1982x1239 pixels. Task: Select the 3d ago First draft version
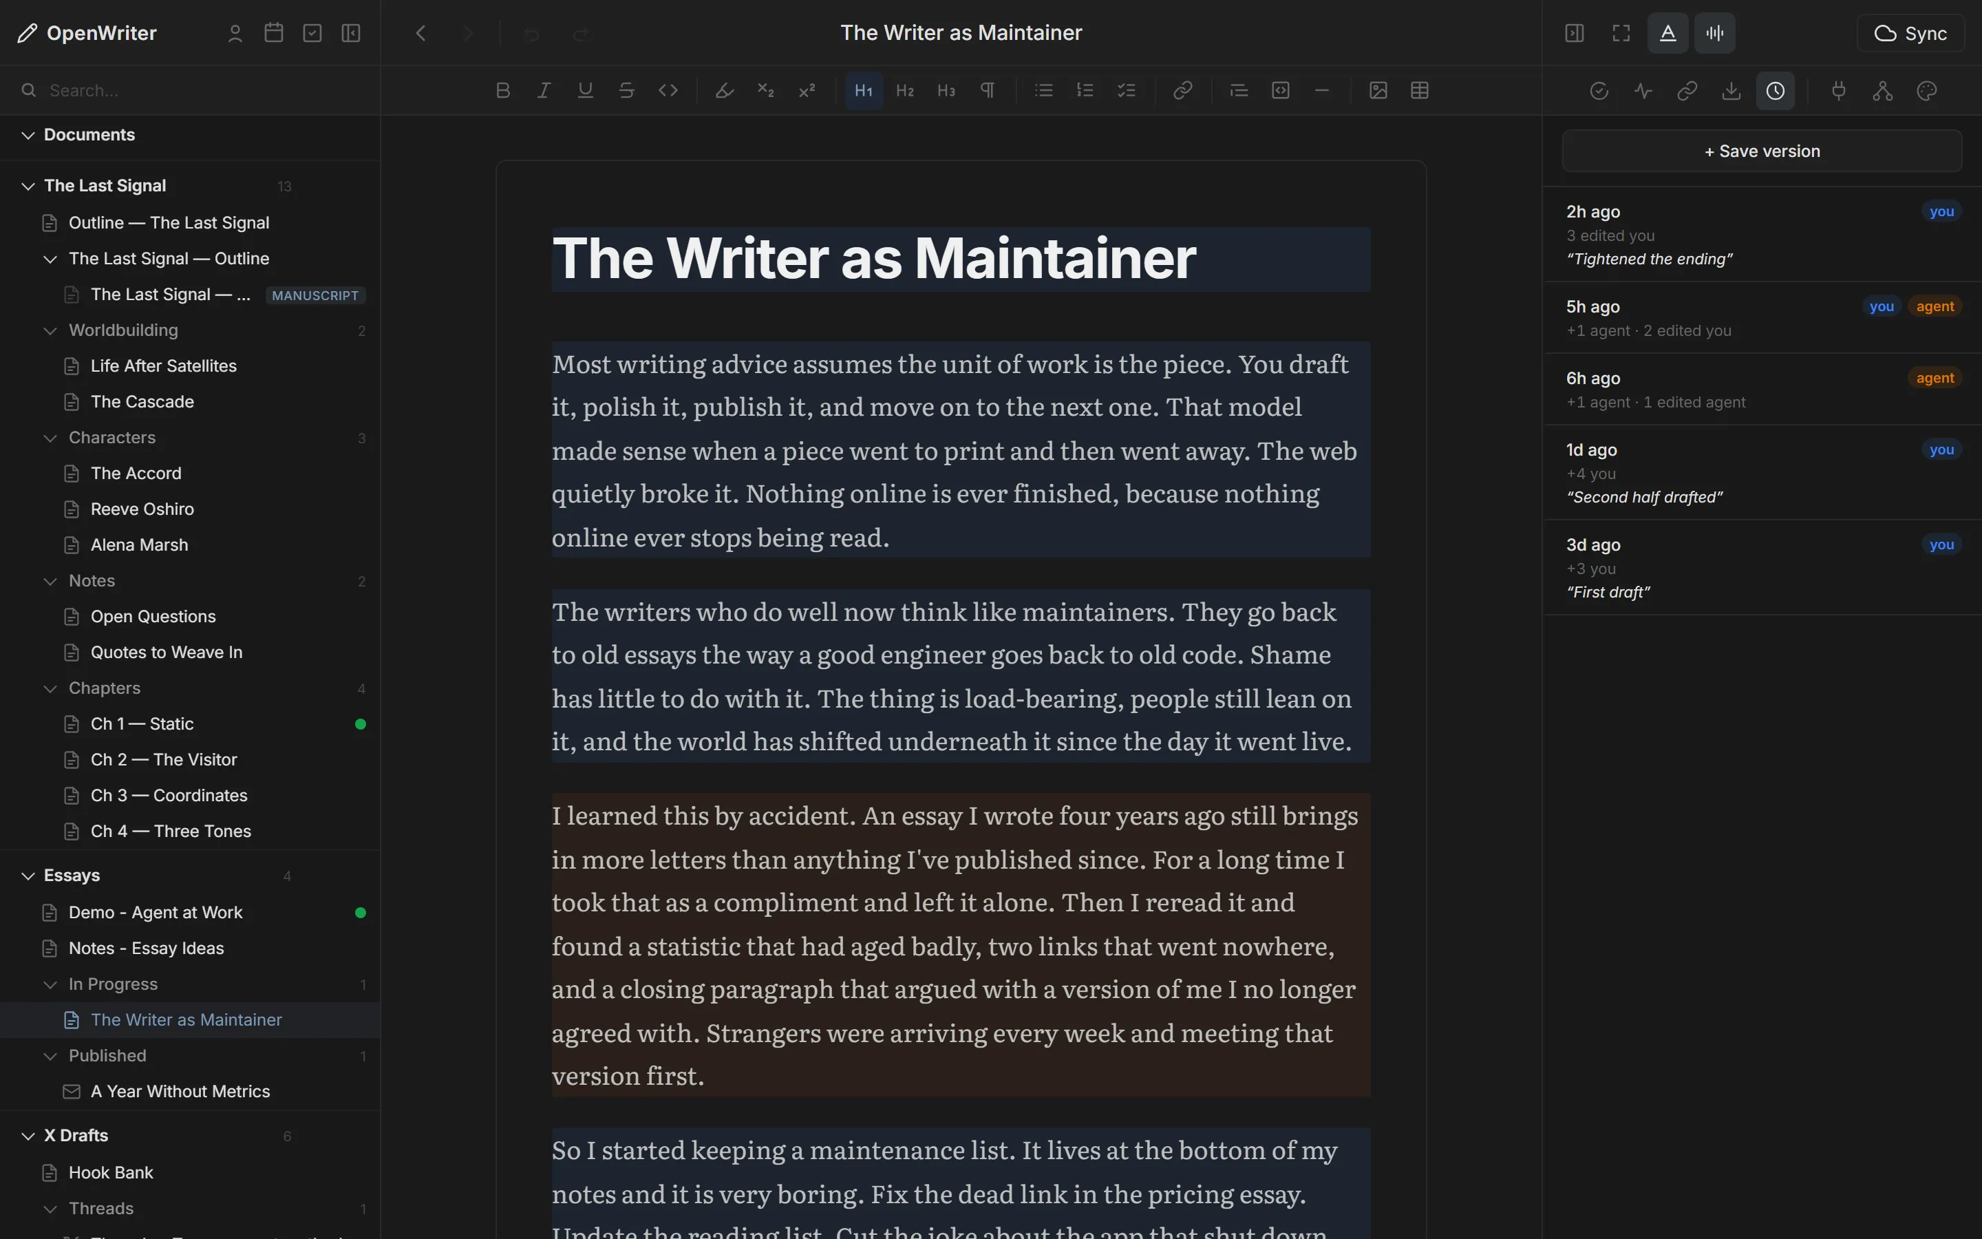(x=1762, y=568)
